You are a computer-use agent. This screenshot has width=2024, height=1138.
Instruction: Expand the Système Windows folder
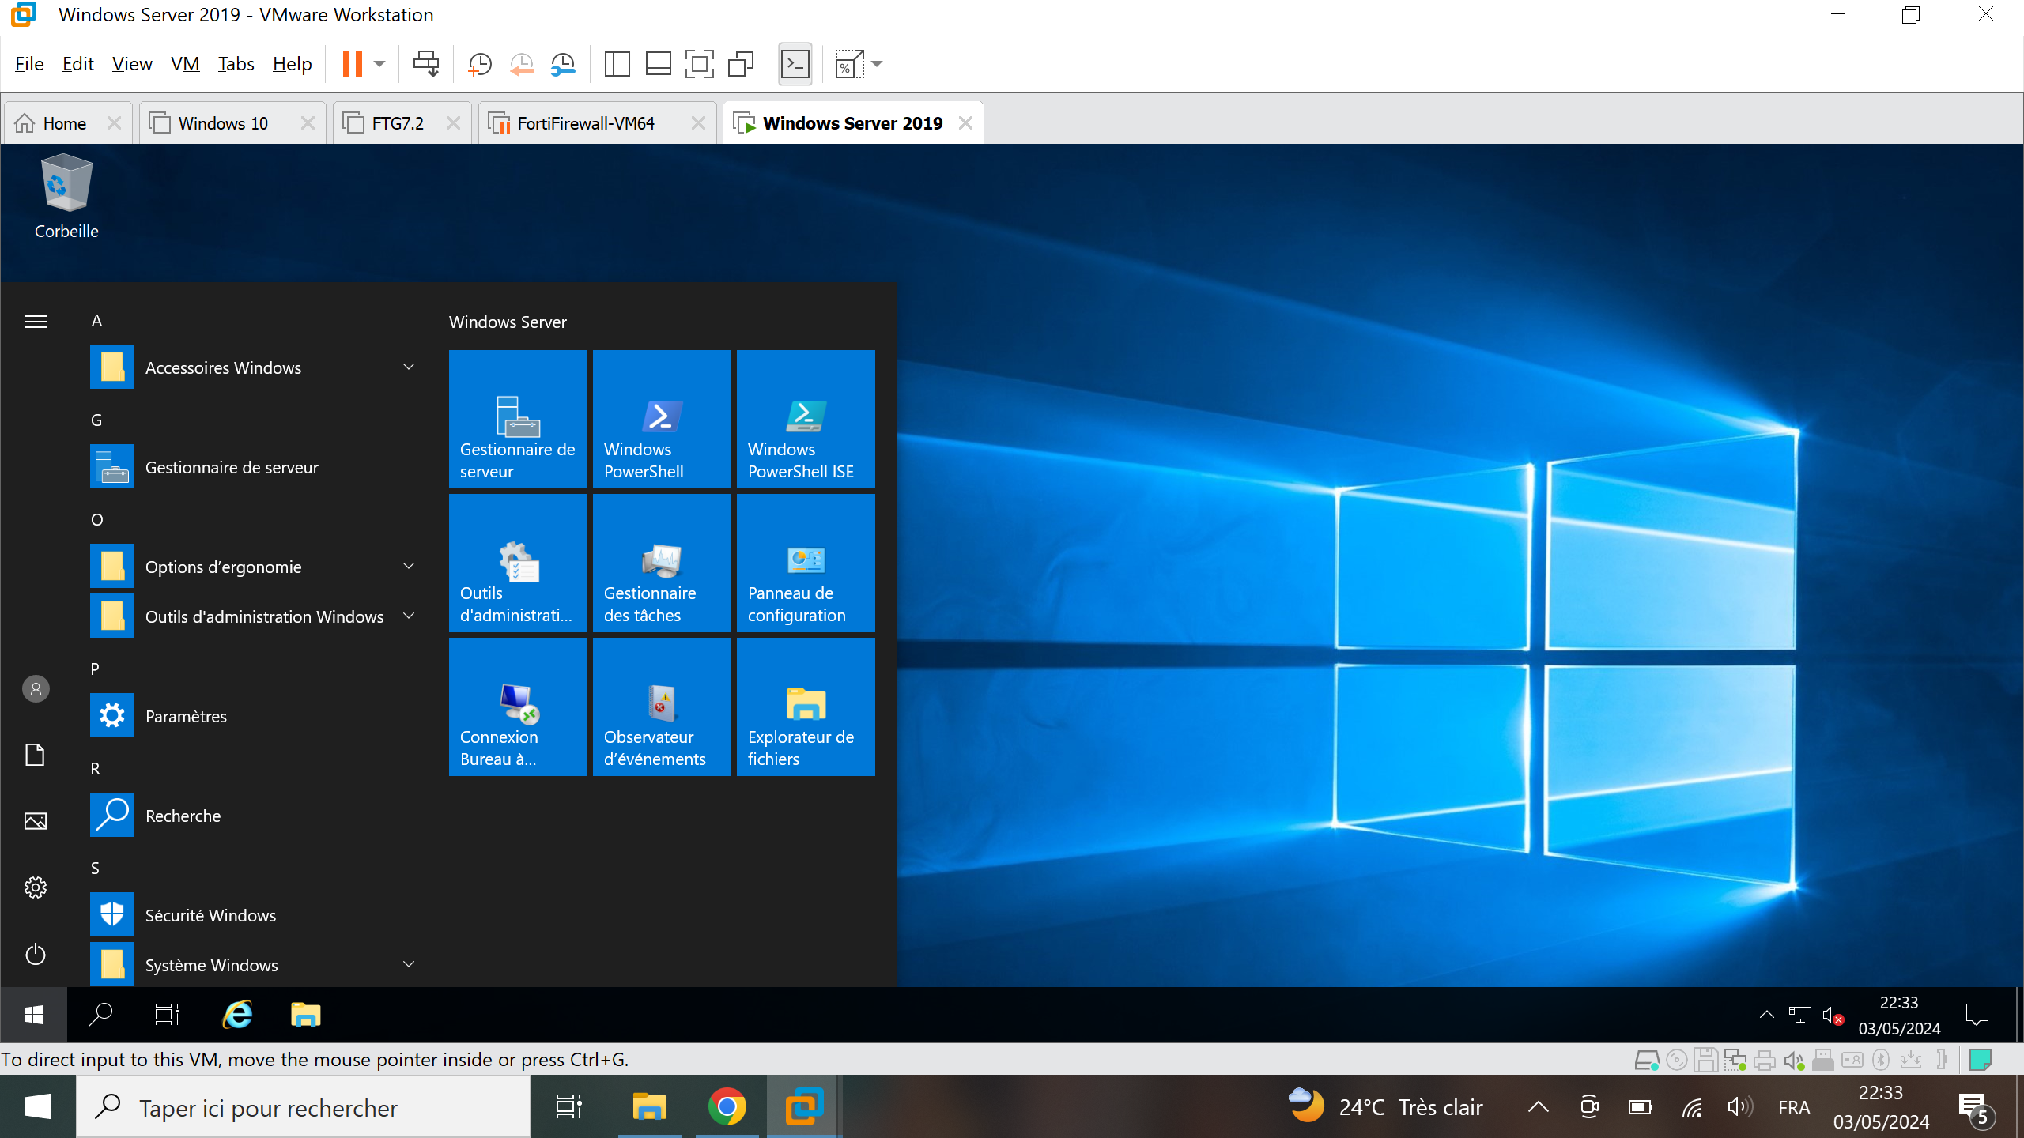255,964
